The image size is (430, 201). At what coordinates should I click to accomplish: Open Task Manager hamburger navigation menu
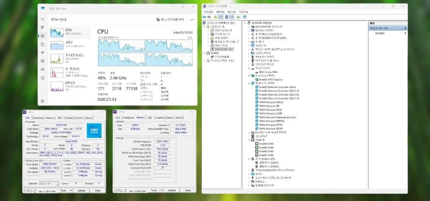tap(43, 19)
